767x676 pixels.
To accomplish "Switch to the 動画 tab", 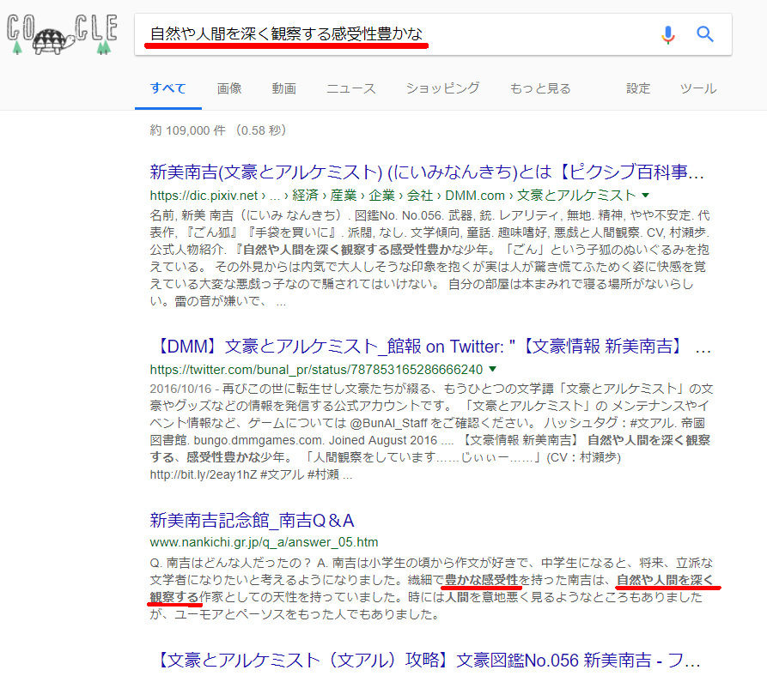I will point(284,88).
